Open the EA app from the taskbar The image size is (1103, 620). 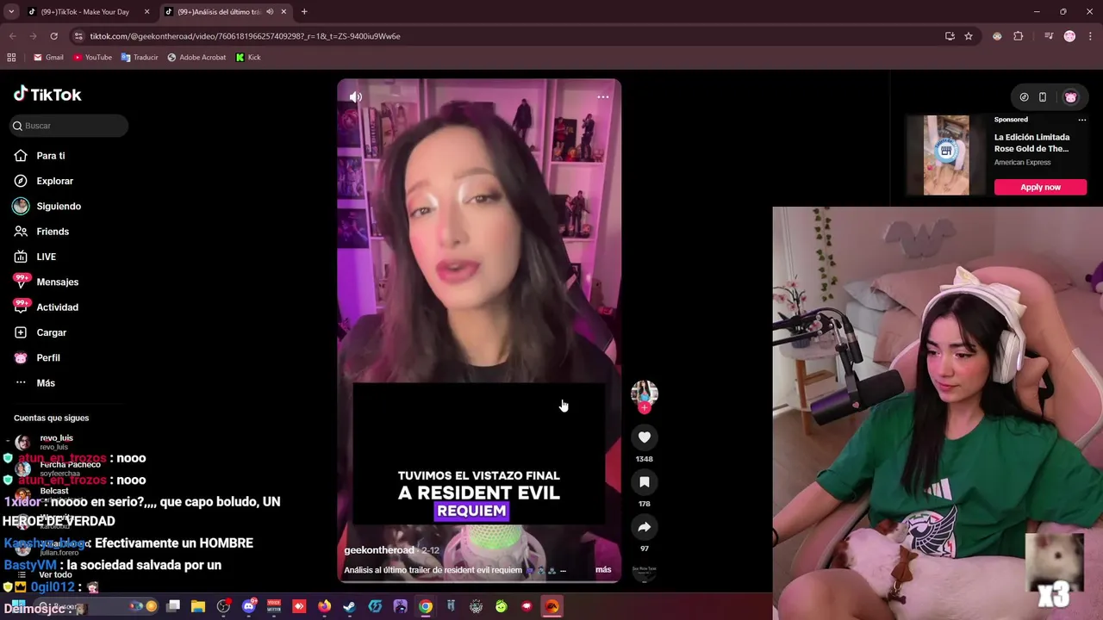click(552, 606)
